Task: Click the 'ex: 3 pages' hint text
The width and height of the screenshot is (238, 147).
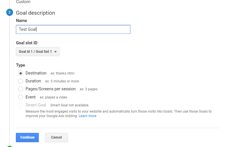Action: 89,89
